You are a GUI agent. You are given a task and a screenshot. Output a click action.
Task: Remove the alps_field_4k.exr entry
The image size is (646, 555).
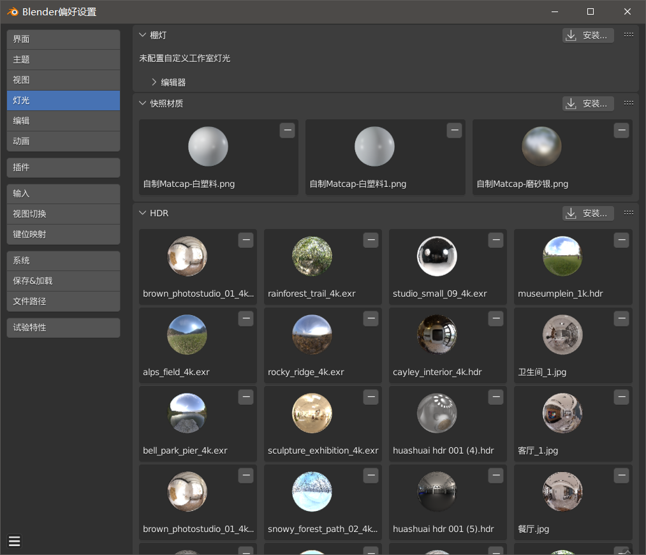pos(246,318)
